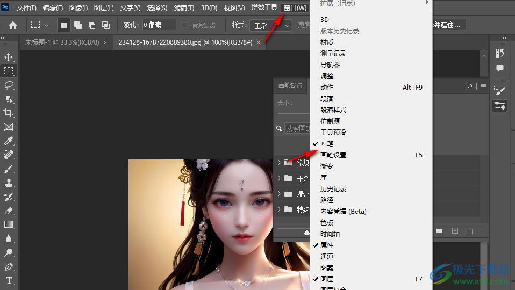The width and height of the screenshot is (515, 290).
Task: Expand the left toolbar double arrow
Action: pyautogui.click(x=3, y=38)
